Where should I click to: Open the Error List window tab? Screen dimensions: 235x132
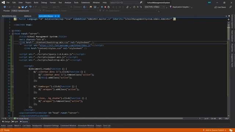click(107, 126)
